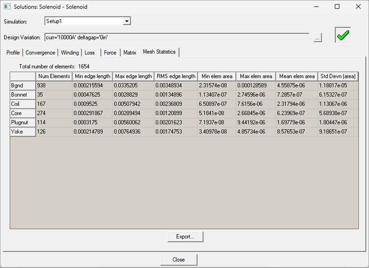
Task: Switch to the Profile tab
Action: click(13, 53)
